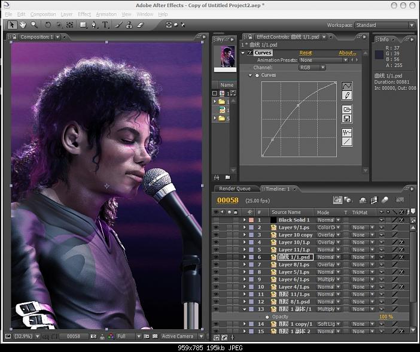Select the Clone Stamp tool
Screen dimensions: 420x352
129,25
